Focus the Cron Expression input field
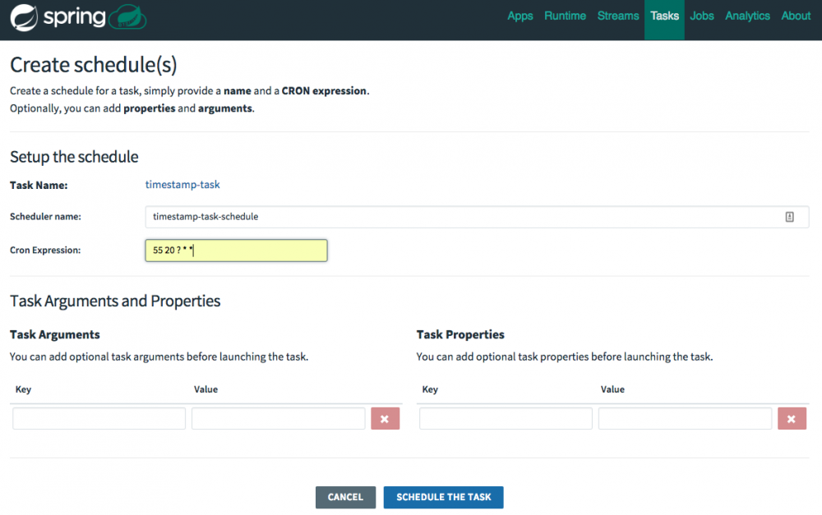 tap(237, 251)
